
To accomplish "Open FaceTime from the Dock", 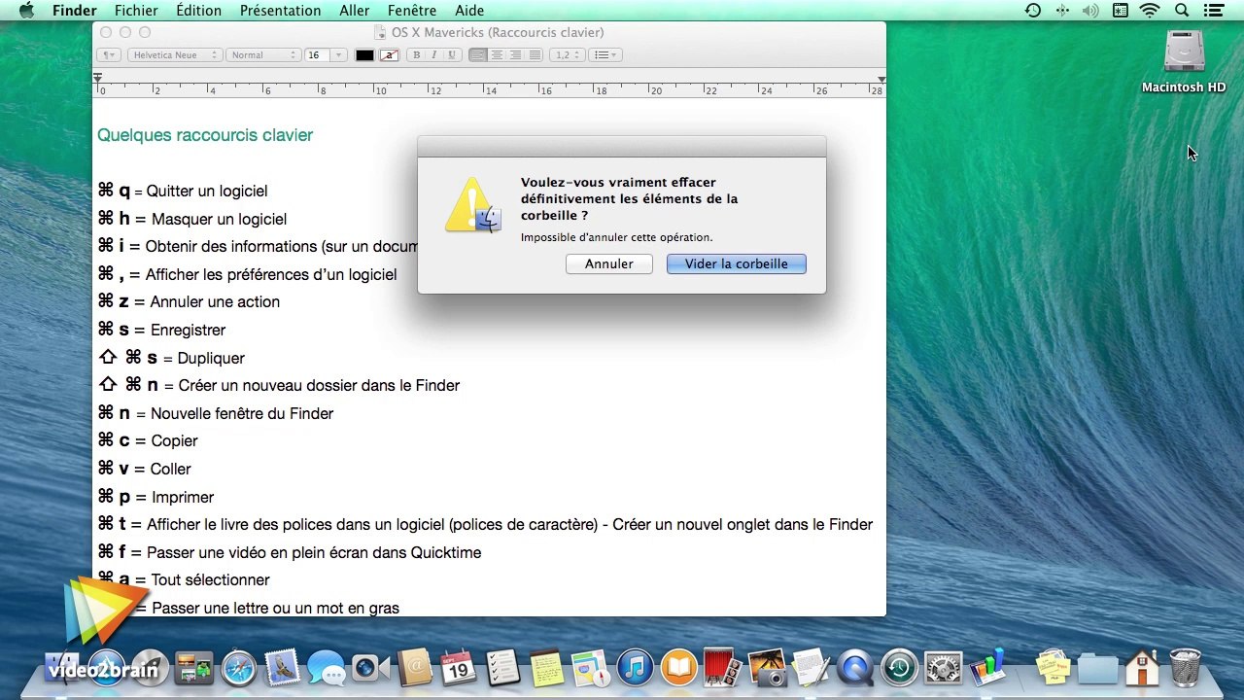I will click(x=369, y=668).
